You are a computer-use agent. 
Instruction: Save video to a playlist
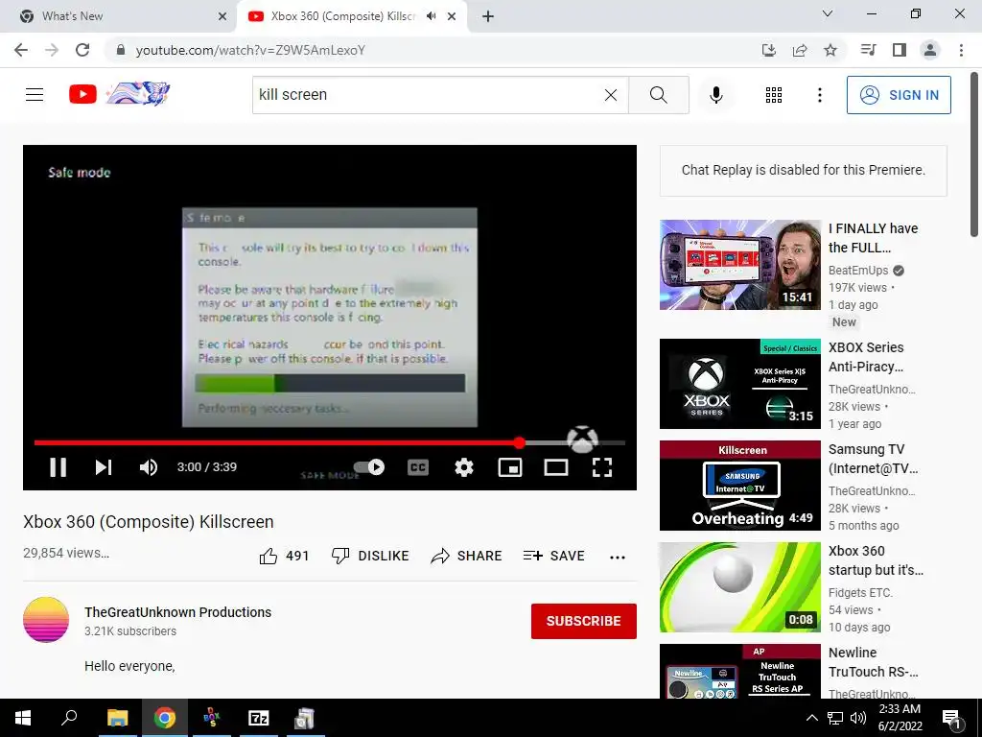pos(554,556)
